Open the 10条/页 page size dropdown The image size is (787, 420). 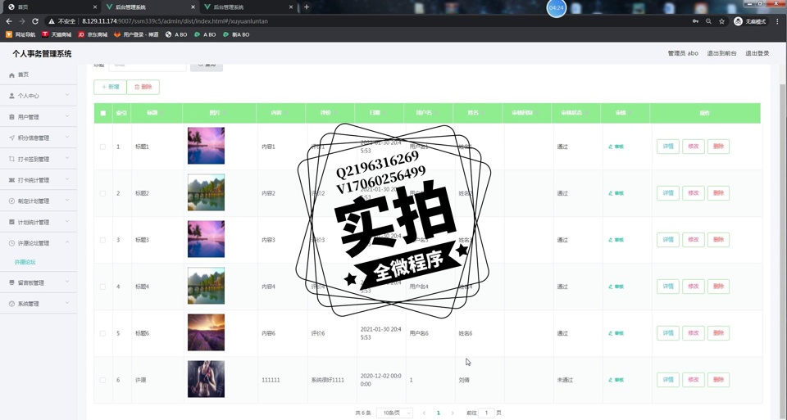pyautogui.click(x=394, y=413)
